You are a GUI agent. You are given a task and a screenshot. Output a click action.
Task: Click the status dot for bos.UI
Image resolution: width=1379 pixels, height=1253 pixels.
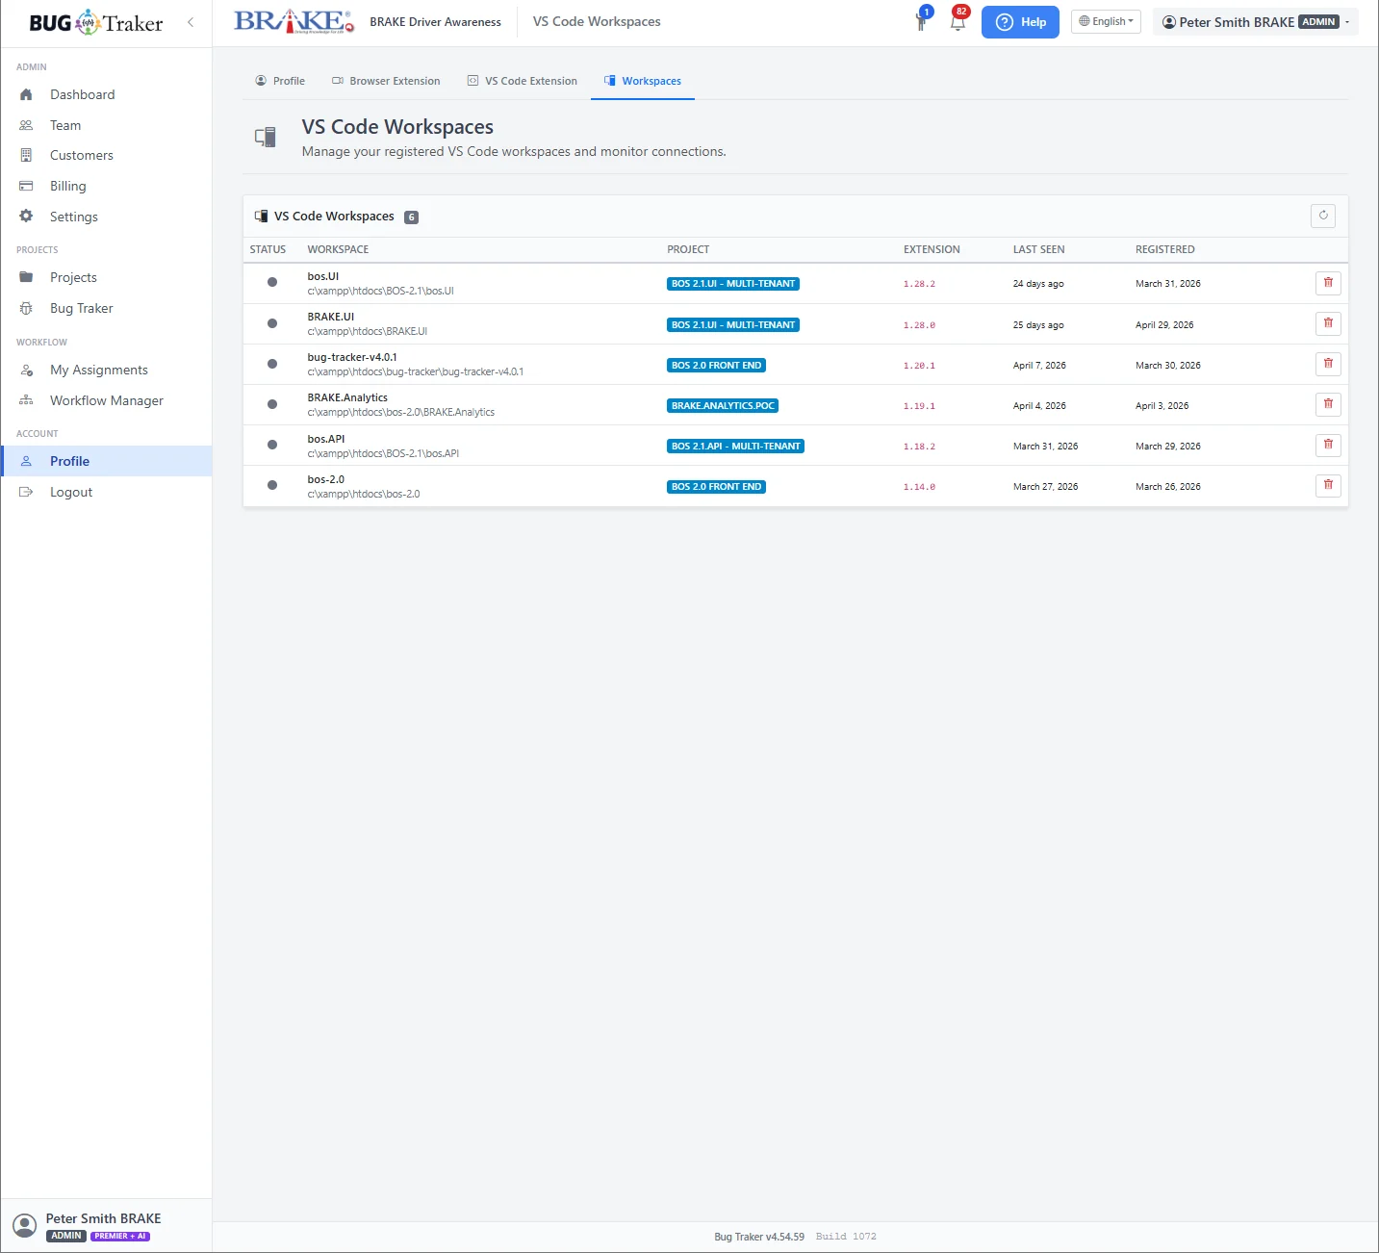[x=272, y=282]
